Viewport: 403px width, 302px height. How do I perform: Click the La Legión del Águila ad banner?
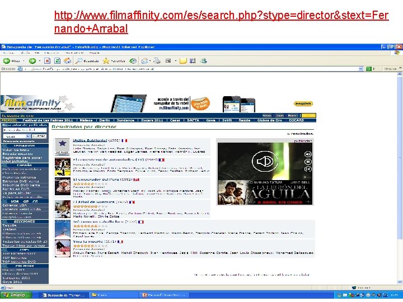click(x=265, y=192)
